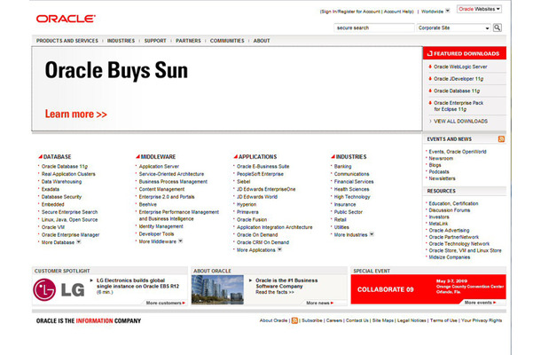Open the Oracle WebLogic Server download link
The image size is (541, 355).
pyautogui.click(x=460, y=67)
